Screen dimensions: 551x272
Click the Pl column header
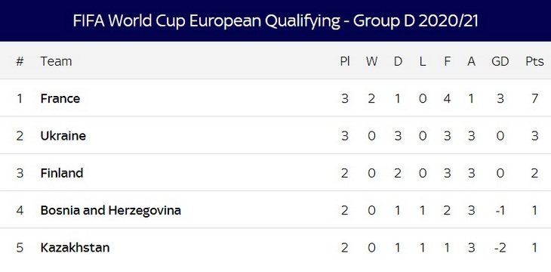coord(345,61)
